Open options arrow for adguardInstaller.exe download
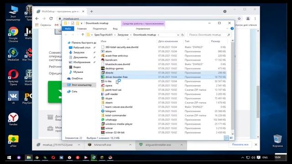Viewport: 292px width, 164px height. point(182,145)
